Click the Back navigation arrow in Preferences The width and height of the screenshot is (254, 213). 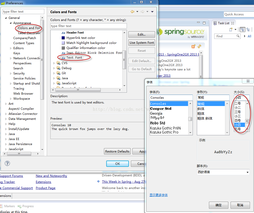click(132, 12)
